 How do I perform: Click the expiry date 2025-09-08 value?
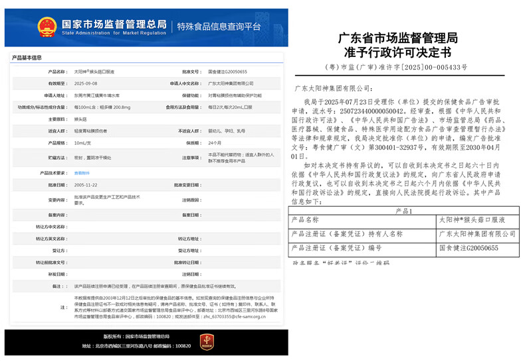click(86, 84)
